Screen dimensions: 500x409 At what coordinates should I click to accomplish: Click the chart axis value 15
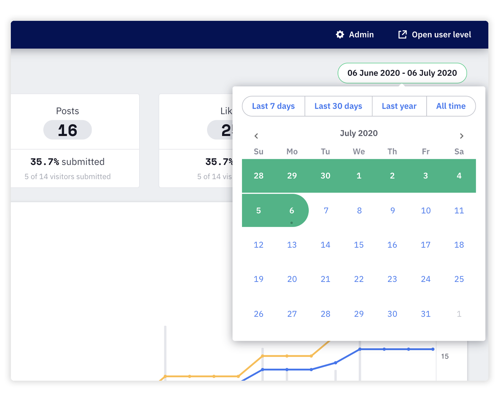445,357
